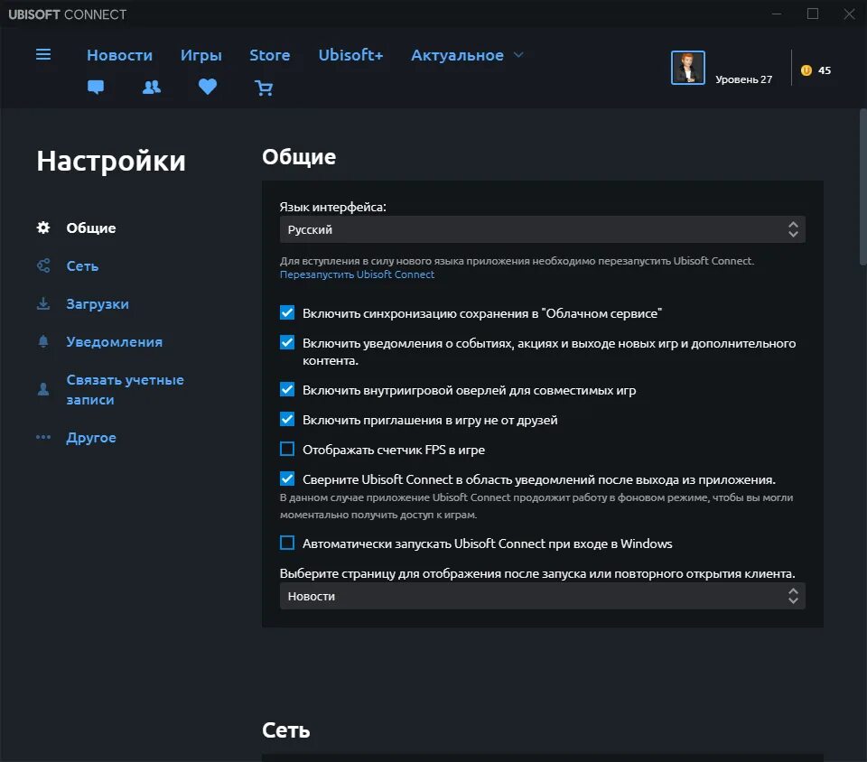The height and width of the screenshot is (762, 867).
Task: Click the vertical scrollbar thumb
Action: click(x=863, y=187)
